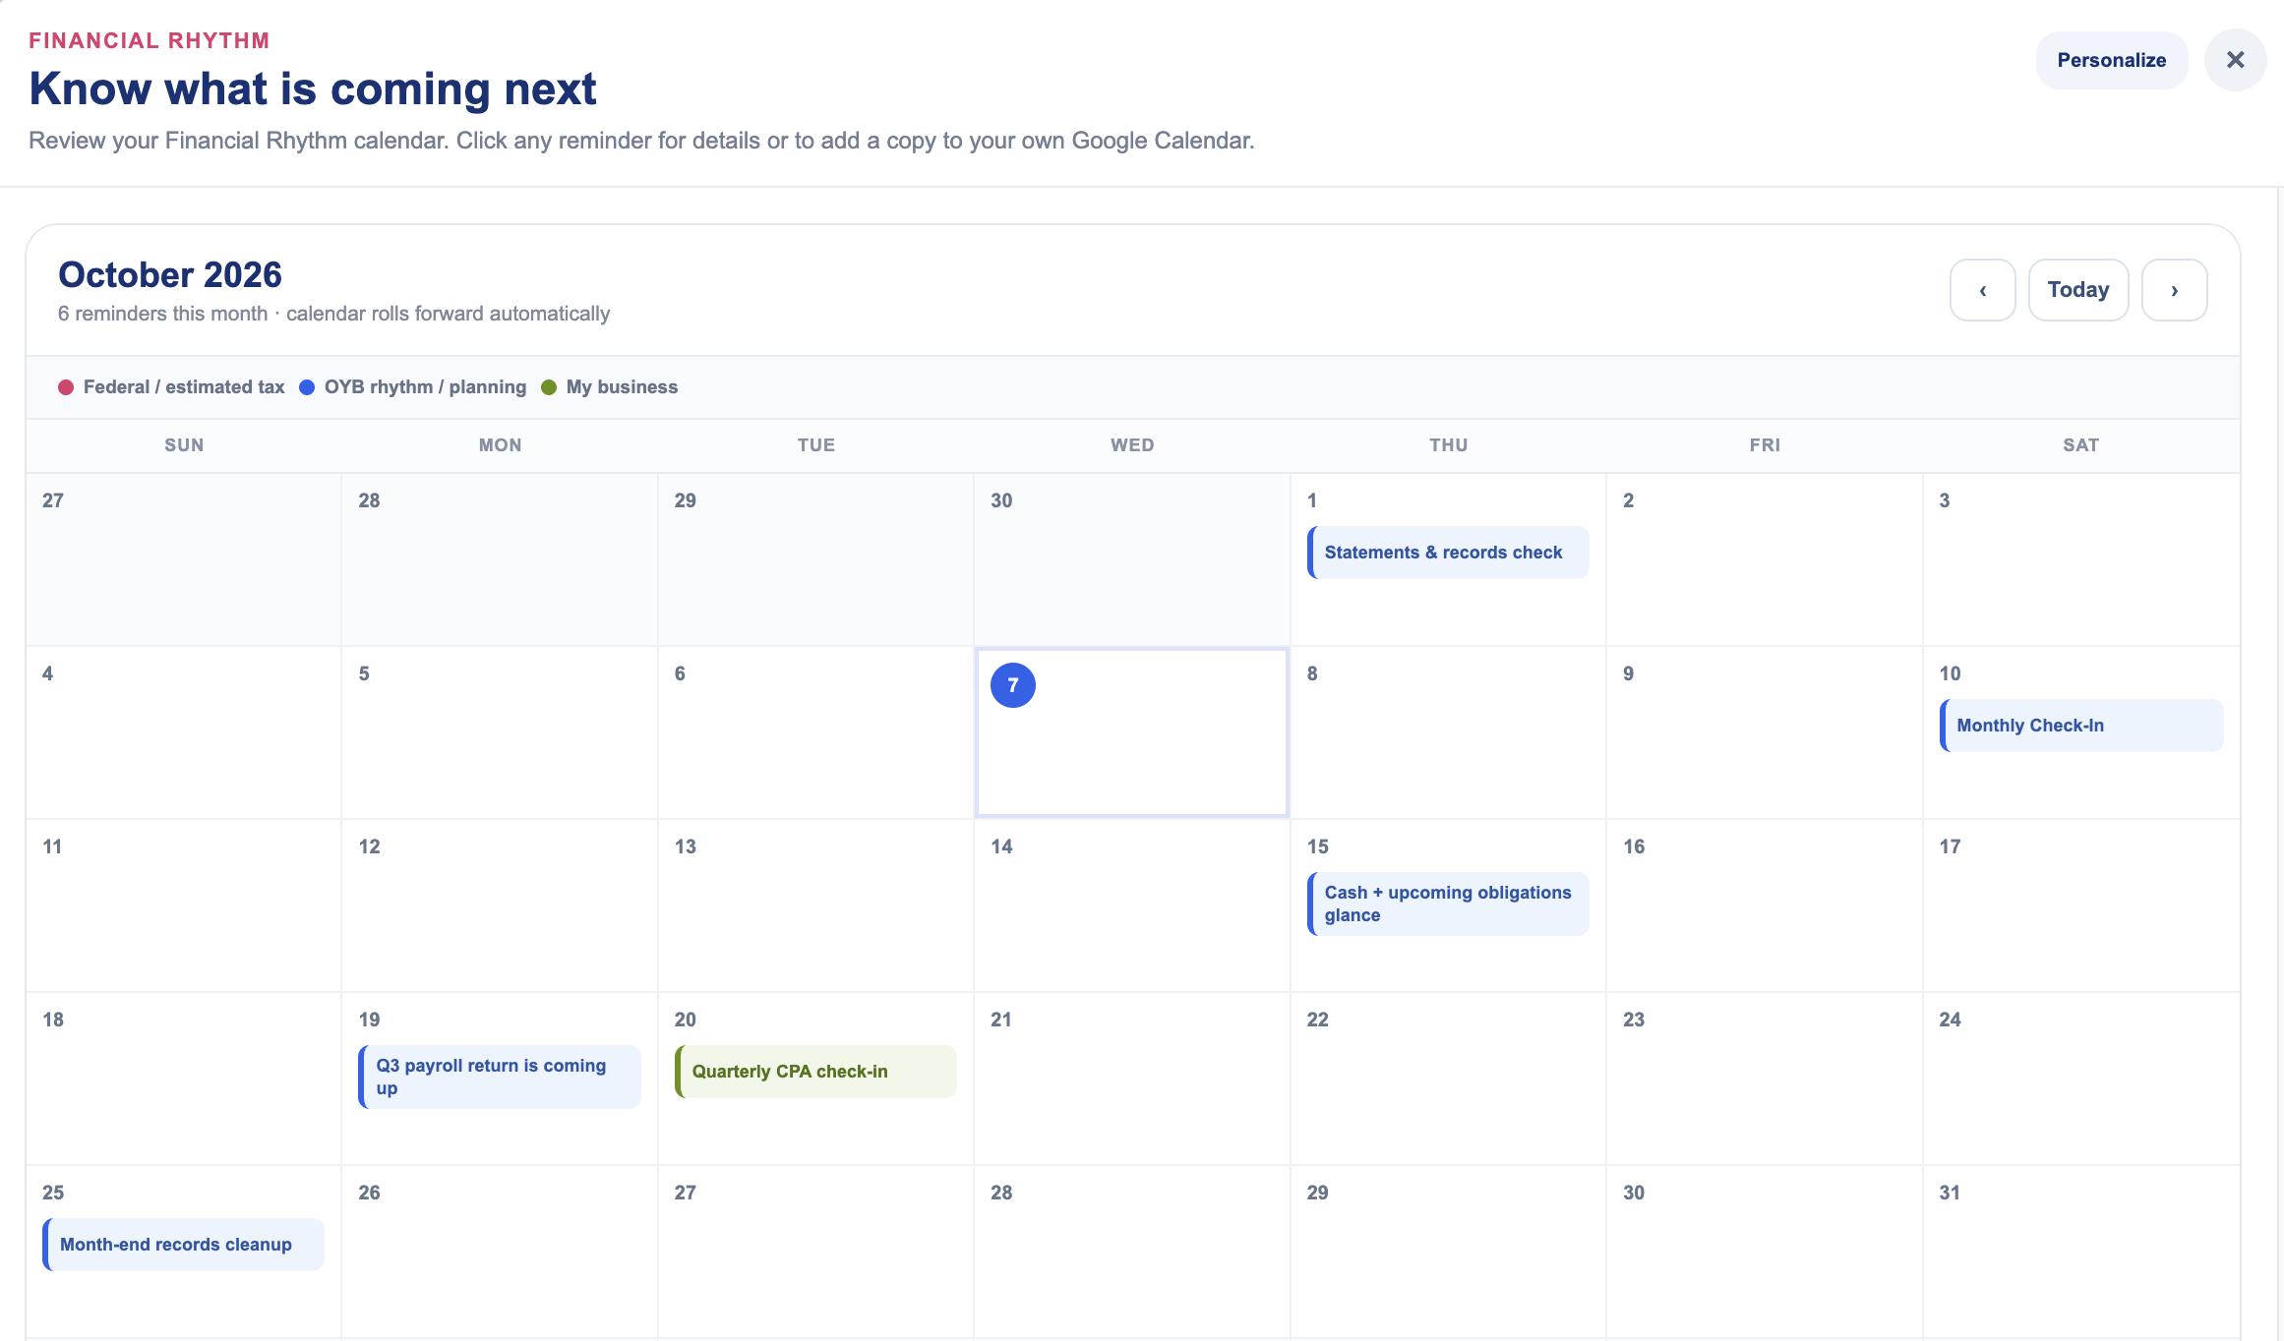The image size is (2284, 1341).
Task: Go to next month arrow
Action: [x=2174, y=290]
